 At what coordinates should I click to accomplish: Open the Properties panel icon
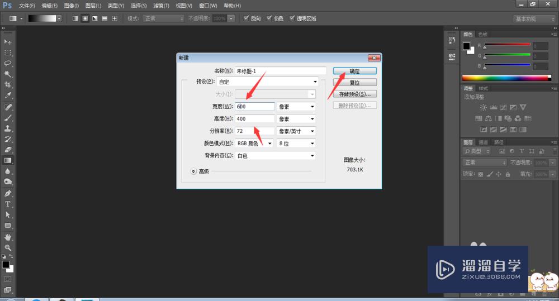pyautogui.click(x=452, y=56)
